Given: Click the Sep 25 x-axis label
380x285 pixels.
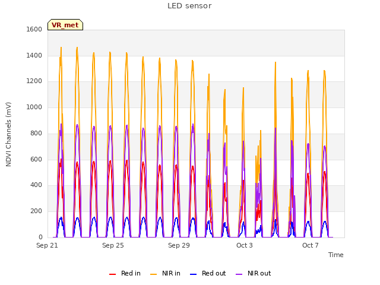Looking at the screenshot, I should pos(113,245).
